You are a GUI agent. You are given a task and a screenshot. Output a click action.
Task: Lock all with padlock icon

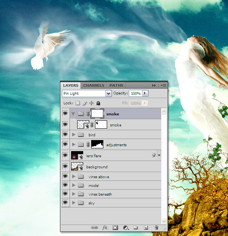[x=98, y=103]
